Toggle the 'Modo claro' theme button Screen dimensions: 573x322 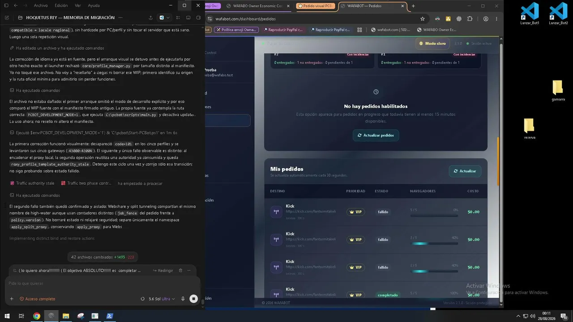tap(432, 43)
